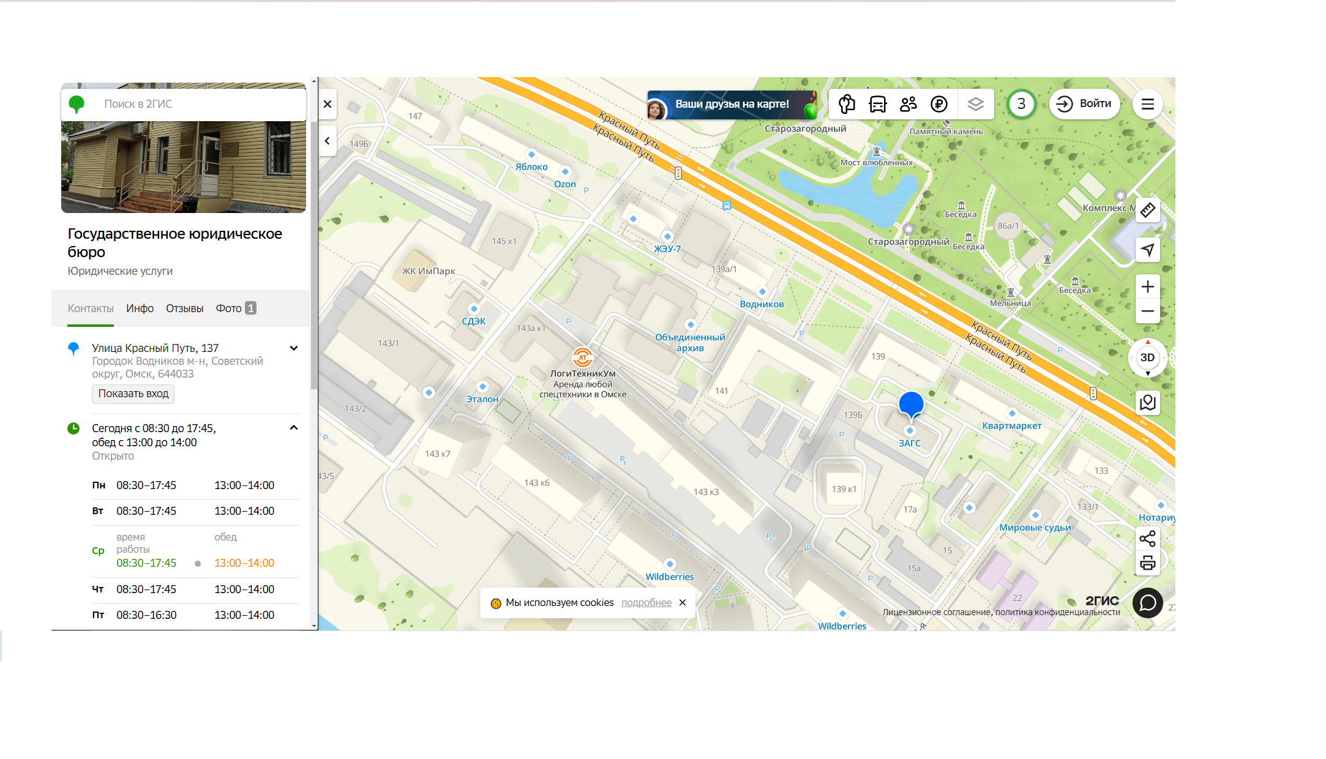
Task: Click the Мельница landmark icon
Action: 1011,293
